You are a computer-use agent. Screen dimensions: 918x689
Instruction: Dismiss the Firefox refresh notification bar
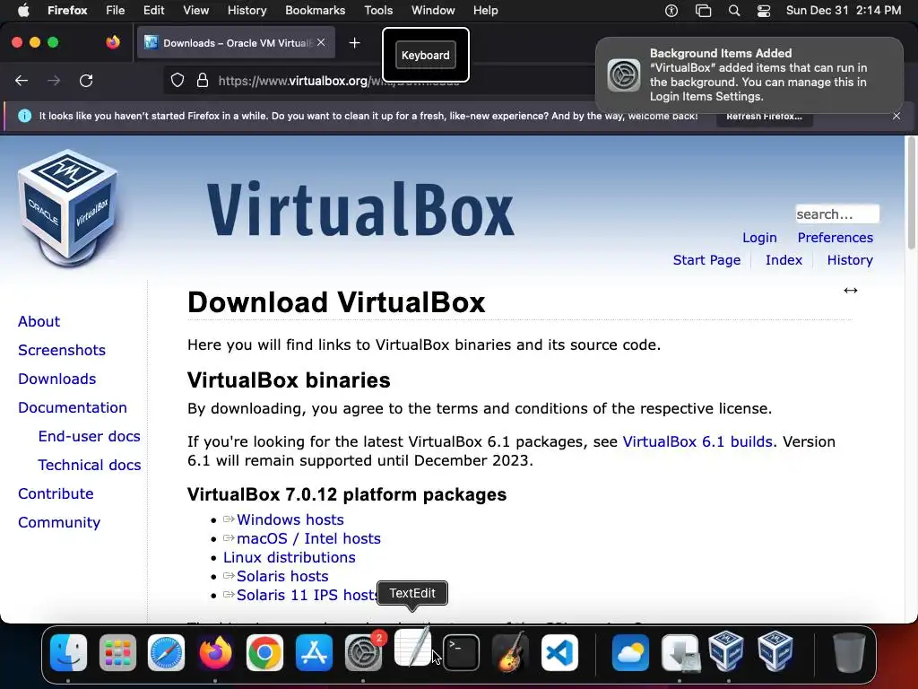tap(896, 116)
